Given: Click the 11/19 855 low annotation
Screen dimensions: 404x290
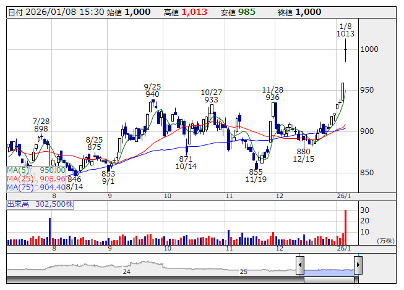Looking at the screenshot, I should pyautogui.click(x=256, y=175).
